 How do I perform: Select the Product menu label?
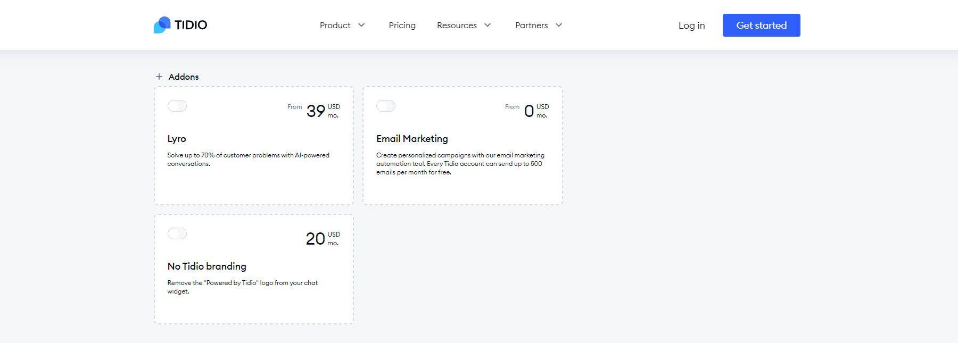335,25
